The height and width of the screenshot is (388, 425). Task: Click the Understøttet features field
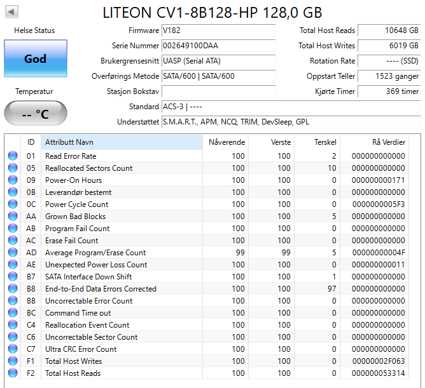coord(291,122)
